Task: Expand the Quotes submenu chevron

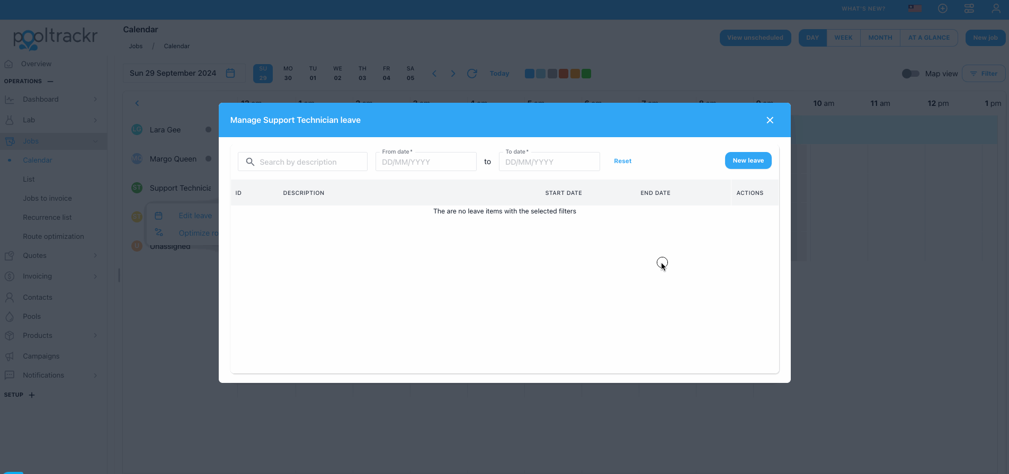Action: pyautogui.click(x=95, y=255)
